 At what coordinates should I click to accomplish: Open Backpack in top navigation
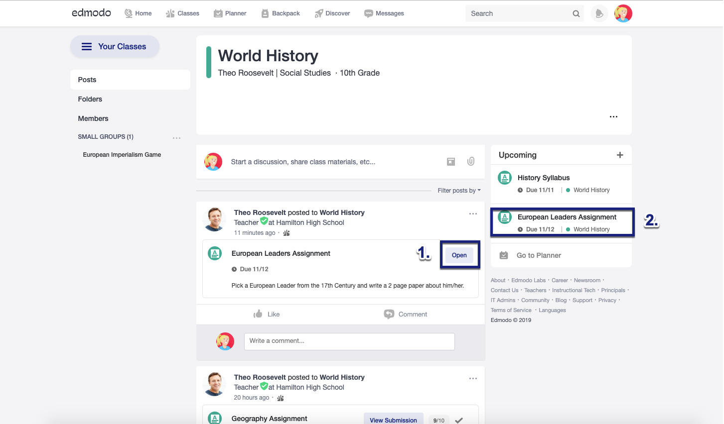[x=281, y=13]
